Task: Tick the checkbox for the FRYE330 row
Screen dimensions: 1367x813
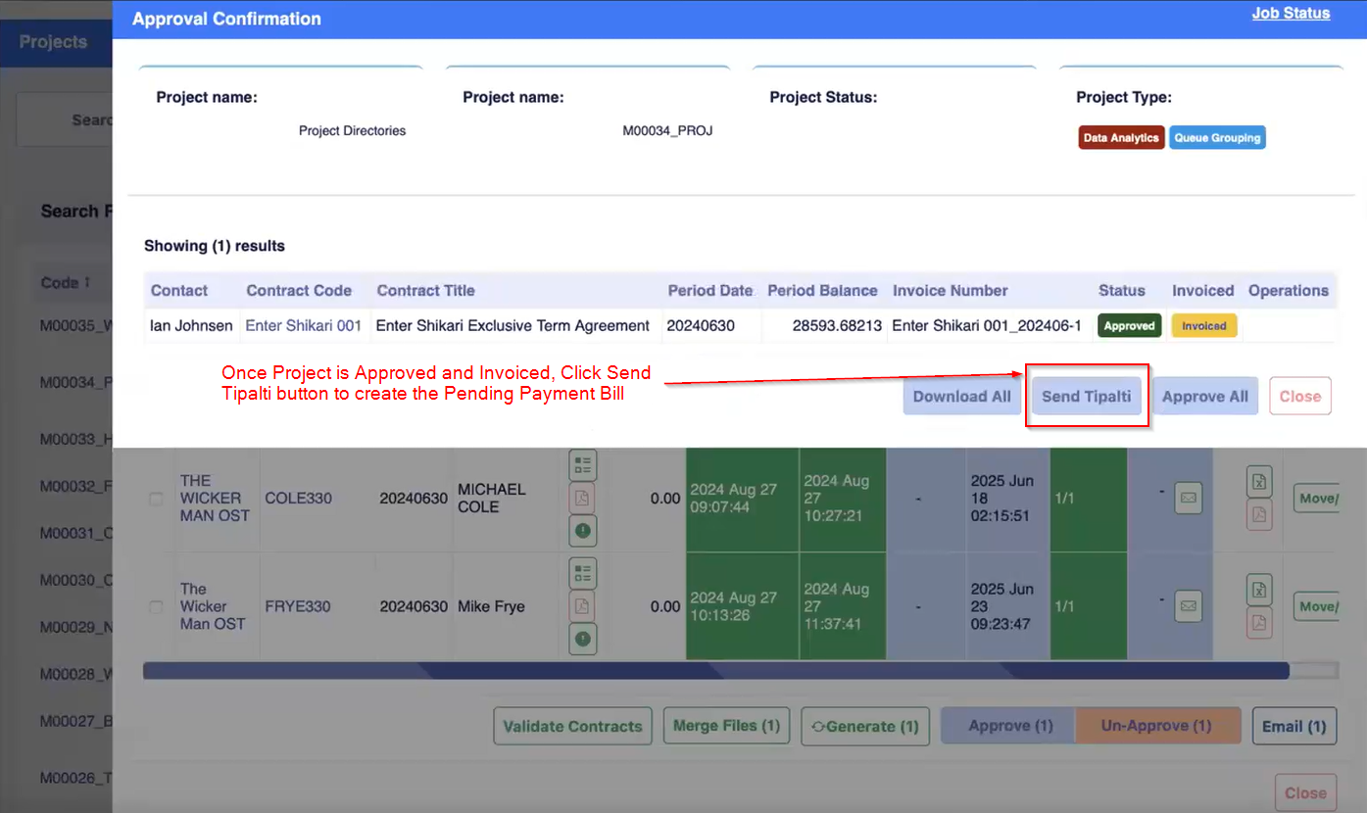Action: 156,607
